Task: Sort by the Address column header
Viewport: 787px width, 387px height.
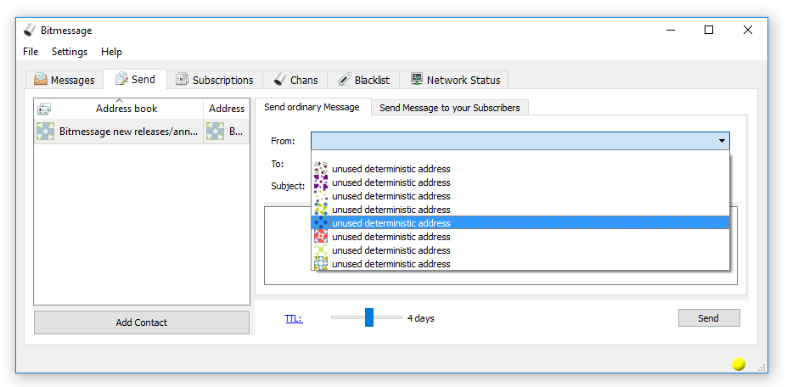Action: pos(227,109)
